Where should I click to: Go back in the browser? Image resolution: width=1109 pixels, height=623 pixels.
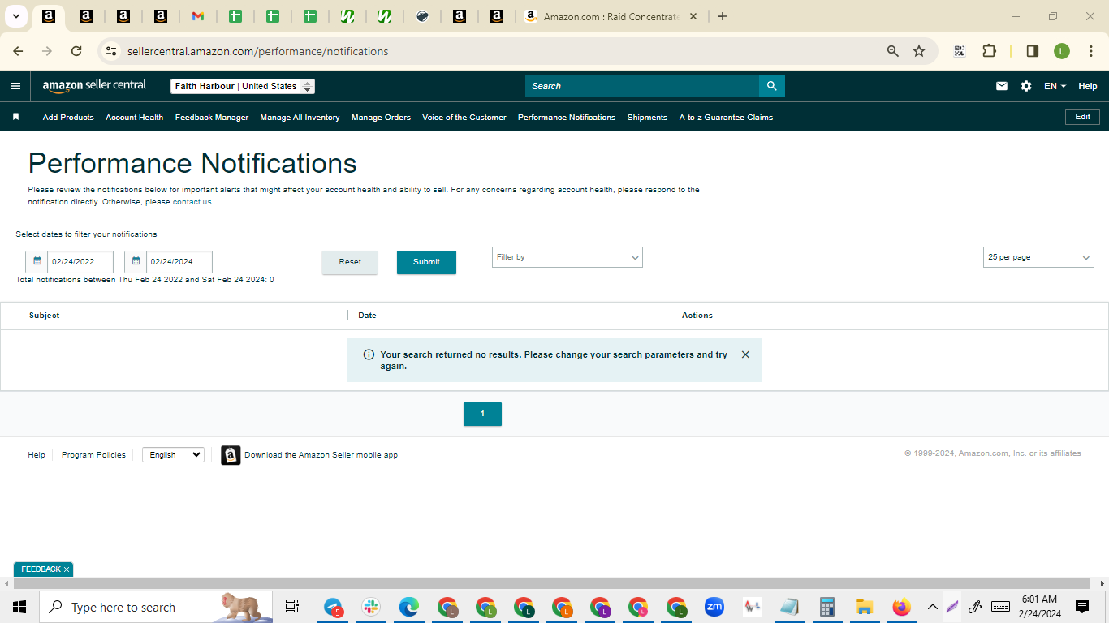click(18, 51)
